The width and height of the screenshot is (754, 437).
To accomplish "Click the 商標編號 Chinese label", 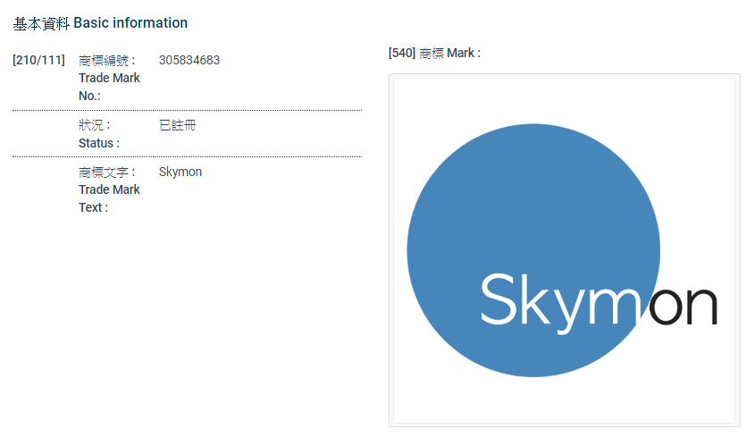I will (x=106, y=61).
